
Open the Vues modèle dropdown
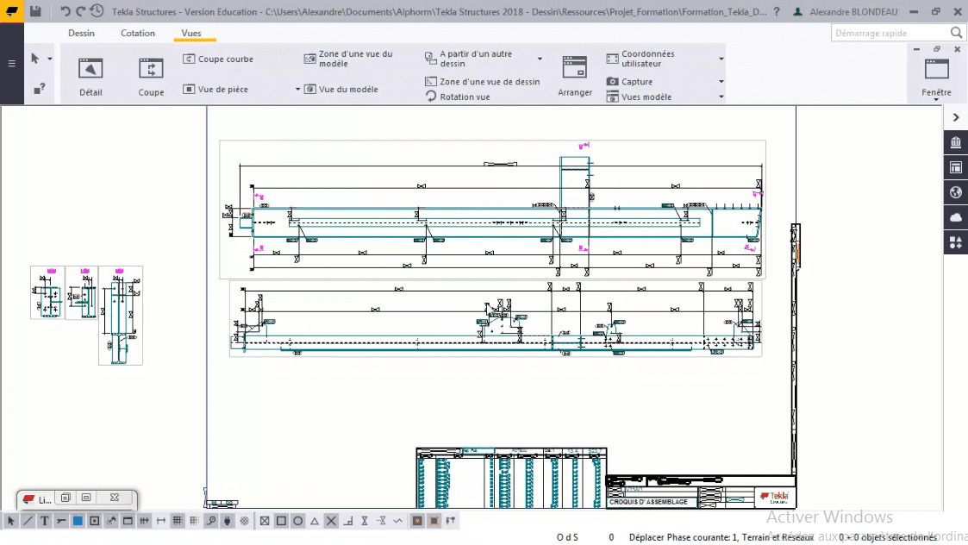721,97
